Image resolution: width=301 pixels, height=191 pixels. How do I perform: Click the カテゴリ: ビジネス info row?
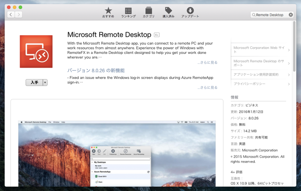tap(245, 105)
